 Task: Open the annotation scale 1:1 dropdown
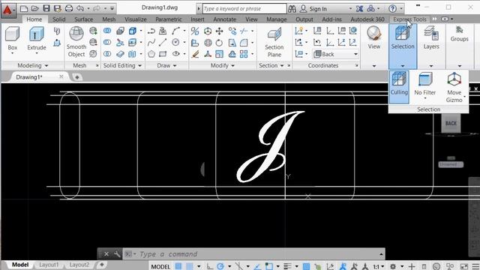click(379, 267)
